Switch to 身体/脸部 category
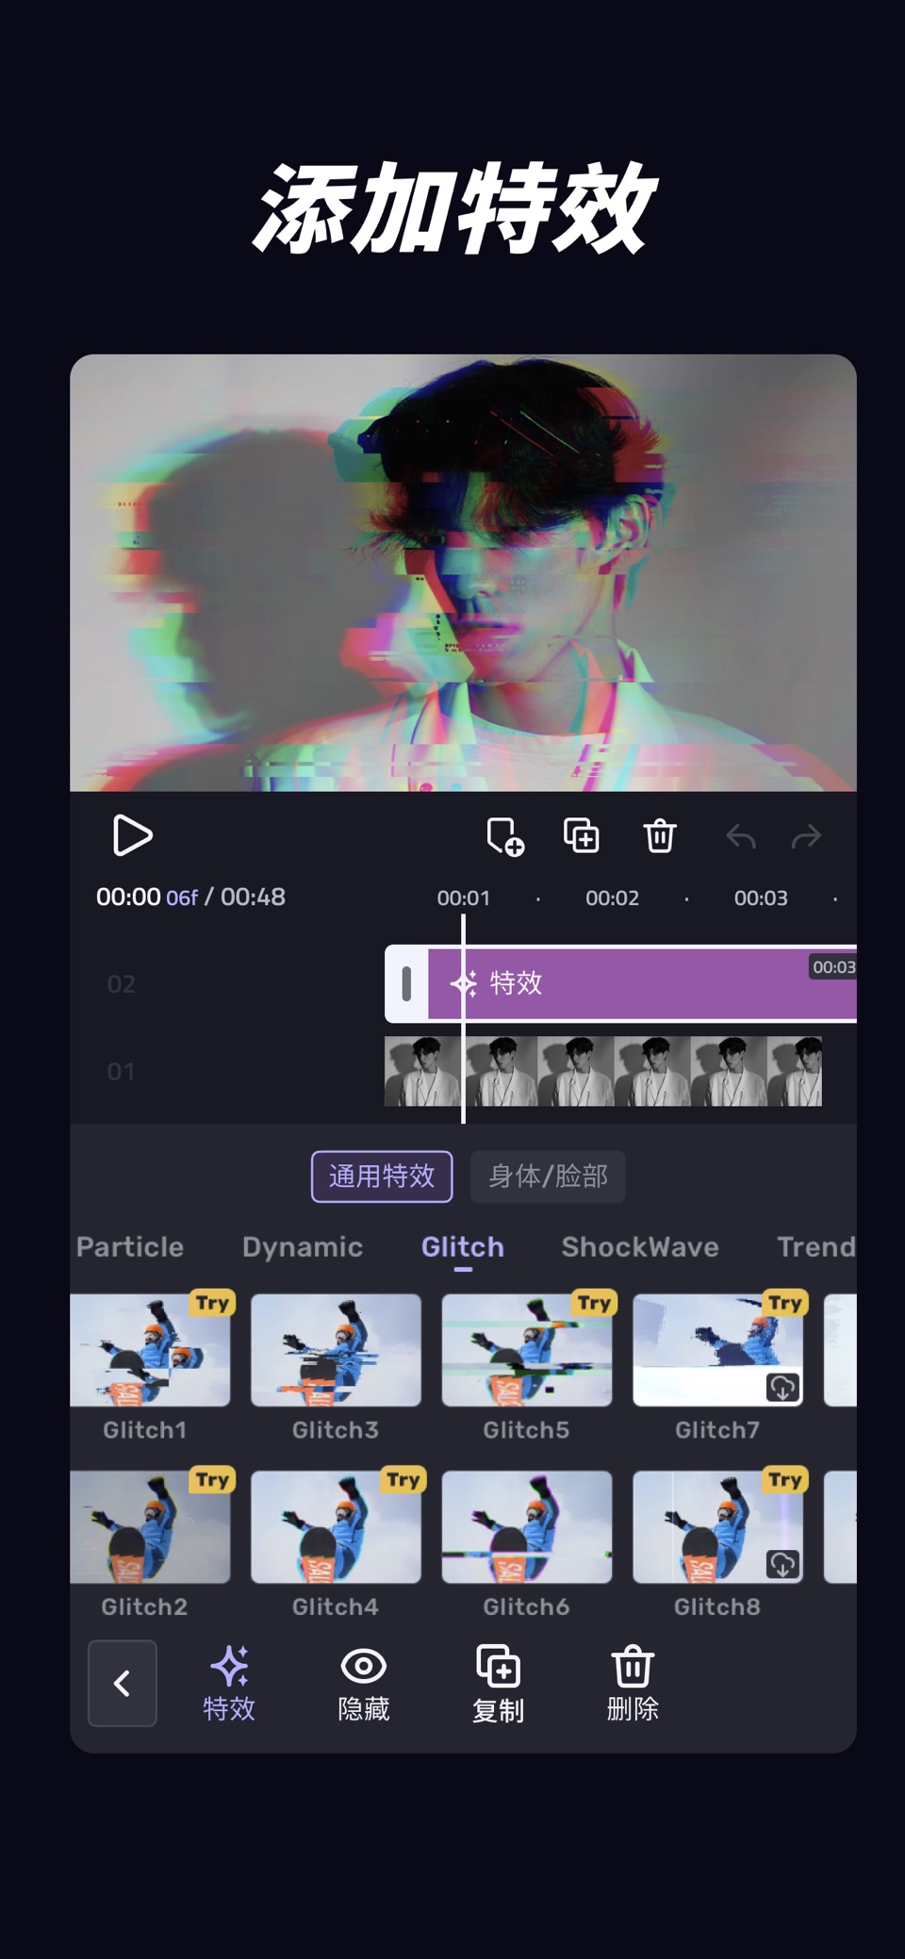The width and height of the screenshot is (905, 1959). click(x=548, y=1176)
